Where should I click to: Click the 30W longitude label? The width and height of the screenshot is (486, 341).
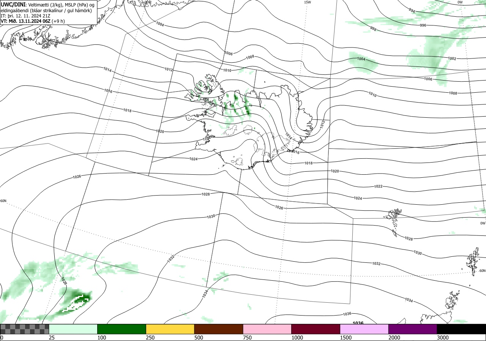[148, 2]
